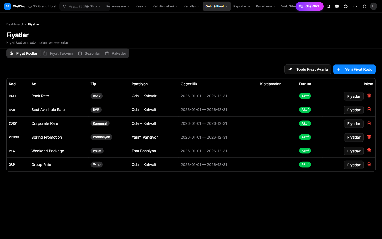Viewport: 382px width, 239px height.
Task: Select the NX Grand Hotel property
Action: 42,6
